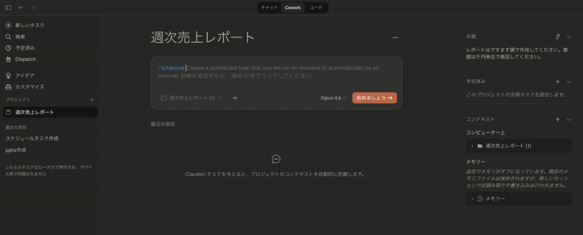Go back with the left arrow

point(21,7)
